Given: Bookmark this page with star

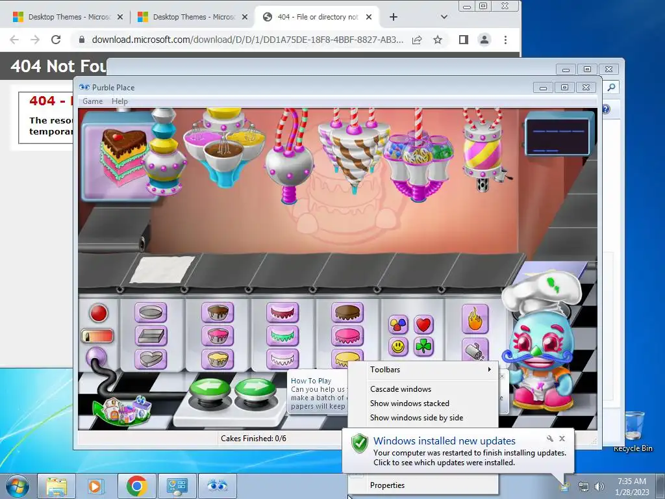Looking at the screenshot, I should 438,40.
